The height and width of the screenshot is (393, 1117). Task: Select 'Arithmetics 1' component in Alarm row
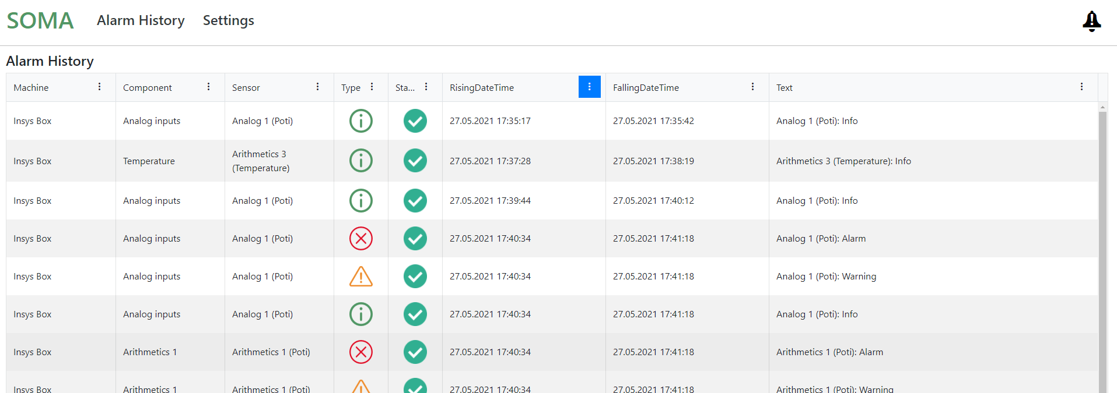tap(150, 352)
